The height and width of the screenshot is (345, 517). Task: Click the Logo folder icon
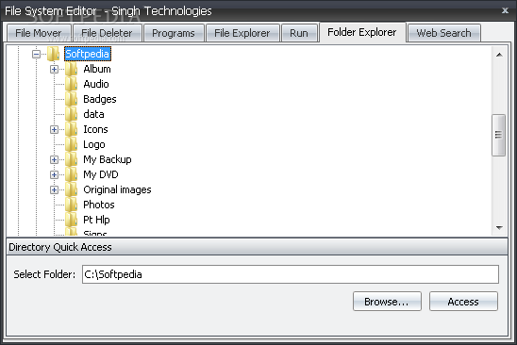(71, 144)
